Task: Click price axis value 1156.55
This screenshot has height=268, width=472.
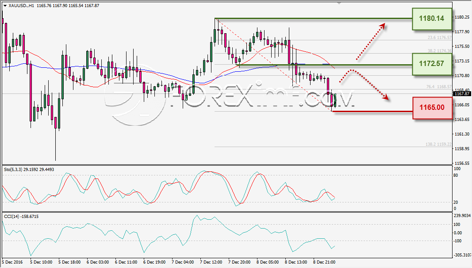Action: (462, 163)
